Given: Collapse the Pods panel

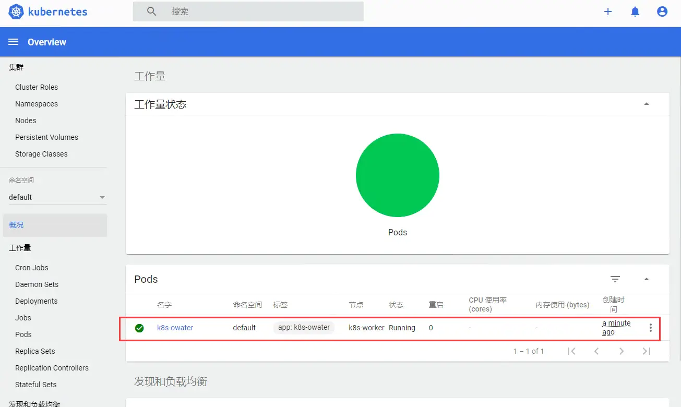Looking at the screenshot, I should [x=647, y=279].
